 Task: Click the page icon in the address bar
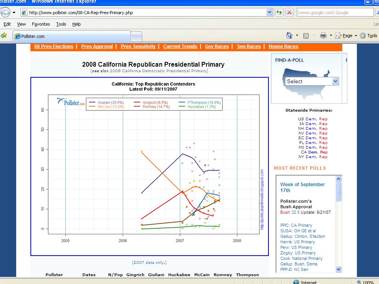24,13
